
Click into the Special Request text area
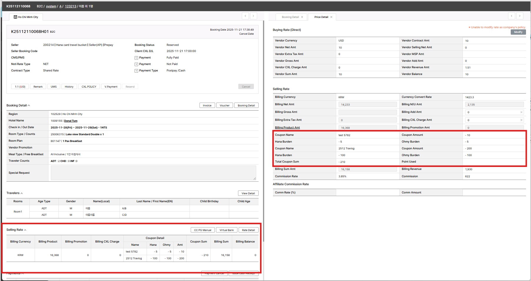click(153, 173)
